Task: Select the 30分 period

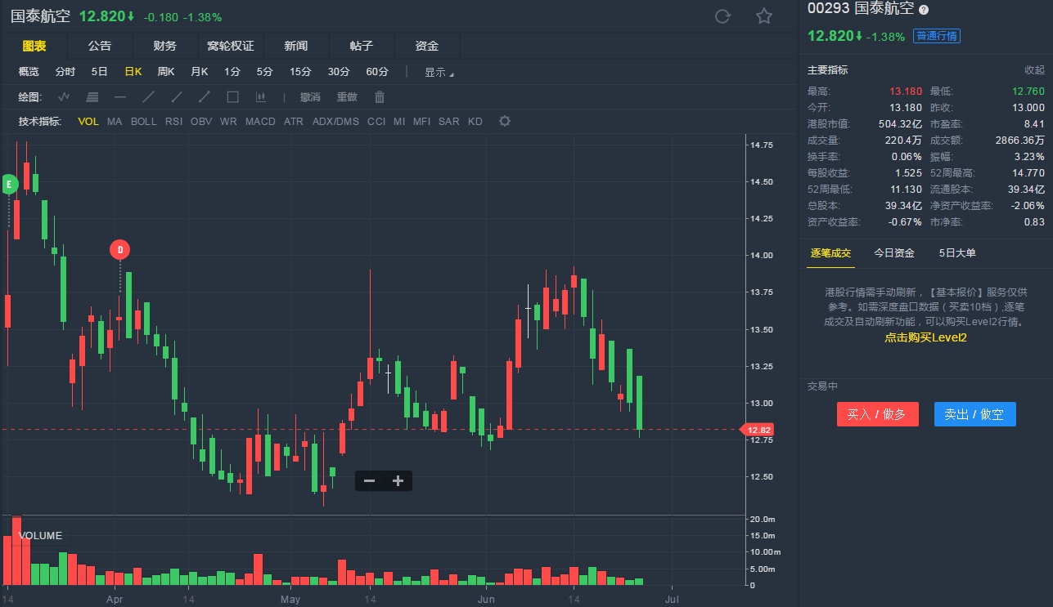Action: point(339,72)
